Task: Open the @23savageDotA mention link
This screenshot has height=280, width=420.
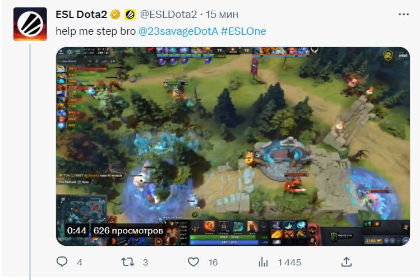Action: (178, 31)
